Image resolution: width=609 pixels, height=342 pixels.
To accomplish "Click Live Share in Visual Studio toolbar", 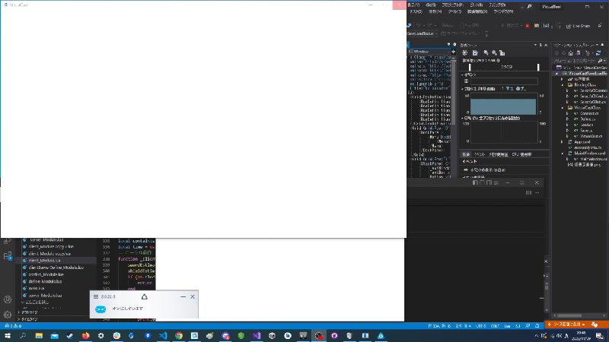I will [x=578, y=26].
